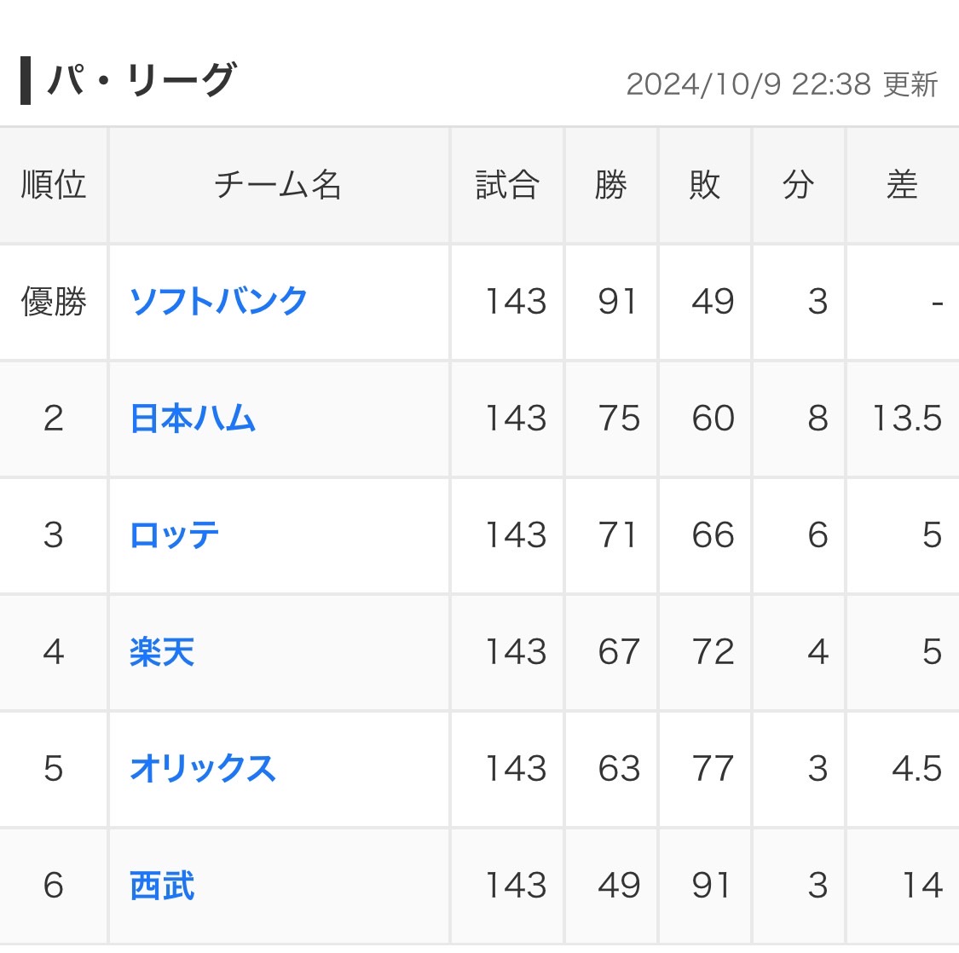Click the 2024/10/9 22:38 更新 timestamp

782,84
